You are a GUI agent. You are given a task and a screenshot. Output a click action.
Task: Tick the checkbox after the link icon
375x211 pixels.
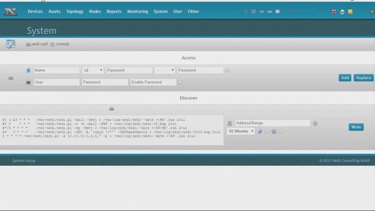[267, 131]
